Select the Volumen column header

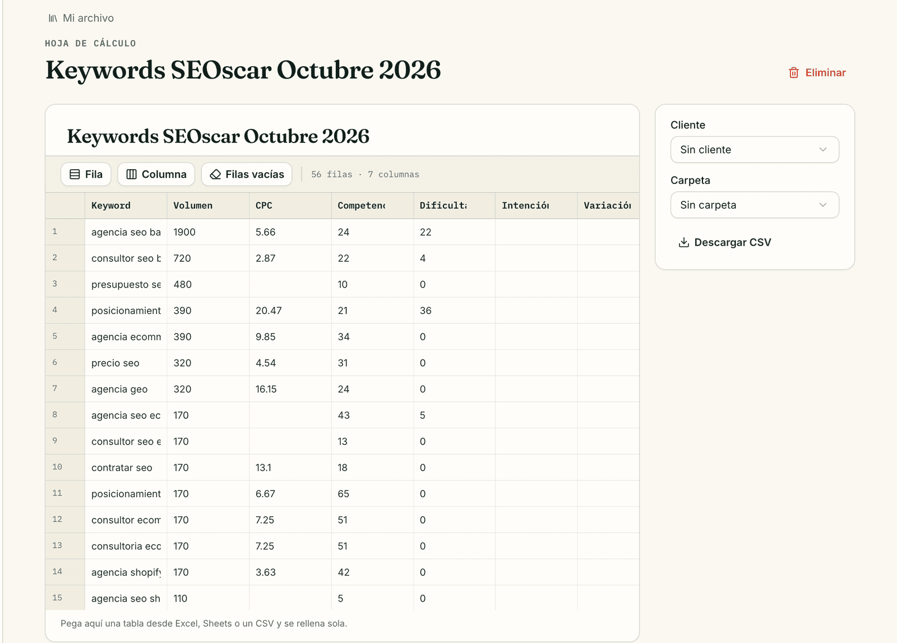pyautogui.click(x=208, y=206)
